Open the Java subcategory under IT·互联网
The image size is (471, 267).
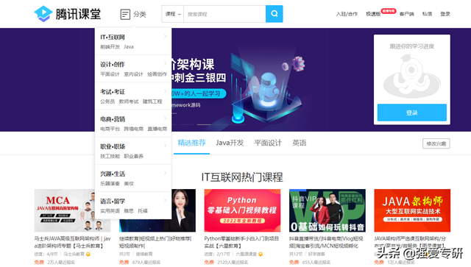(129, 47)
